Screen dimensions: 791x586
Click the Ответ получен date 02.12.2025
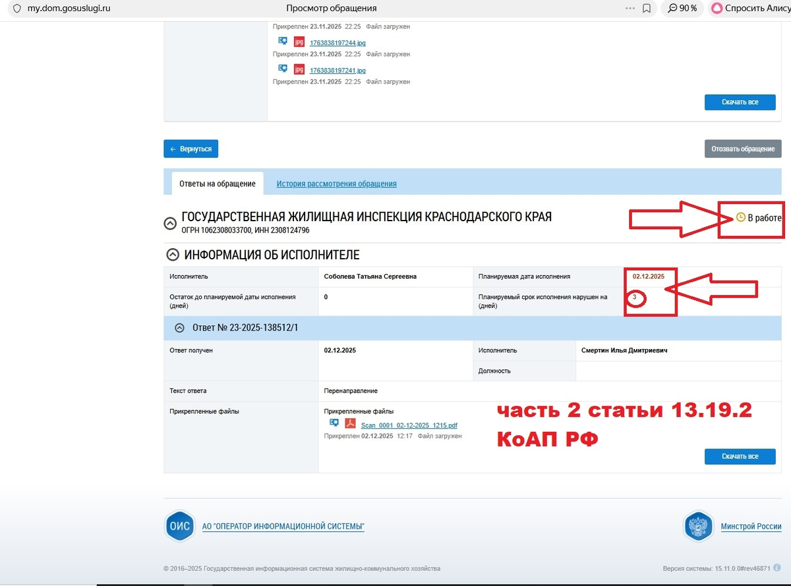coord(340,350)
